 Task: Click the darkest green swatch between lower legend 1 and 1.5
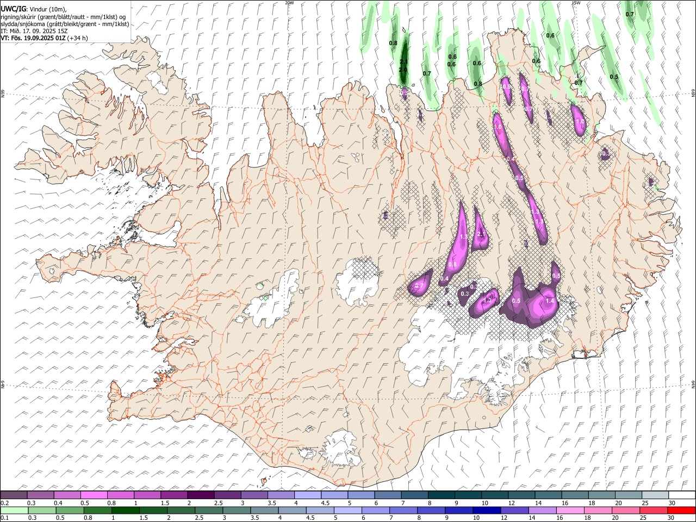[126, 510]
